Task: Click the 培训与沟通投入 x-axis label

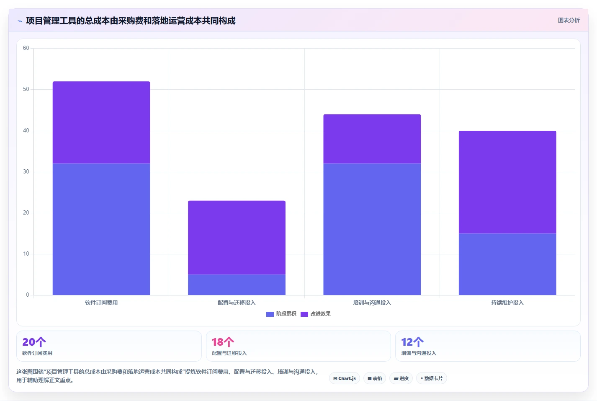Action: pyautogui.click(x=372, y=303)
